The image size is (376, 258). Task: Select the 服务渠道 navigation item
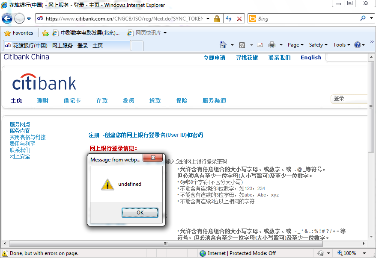(214, 100)
